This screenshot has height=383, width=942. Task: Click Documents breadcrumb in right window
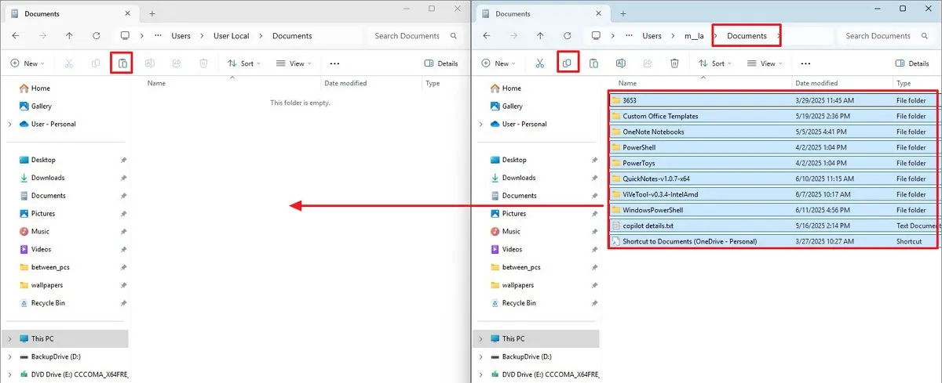click(x=747, y=36)
